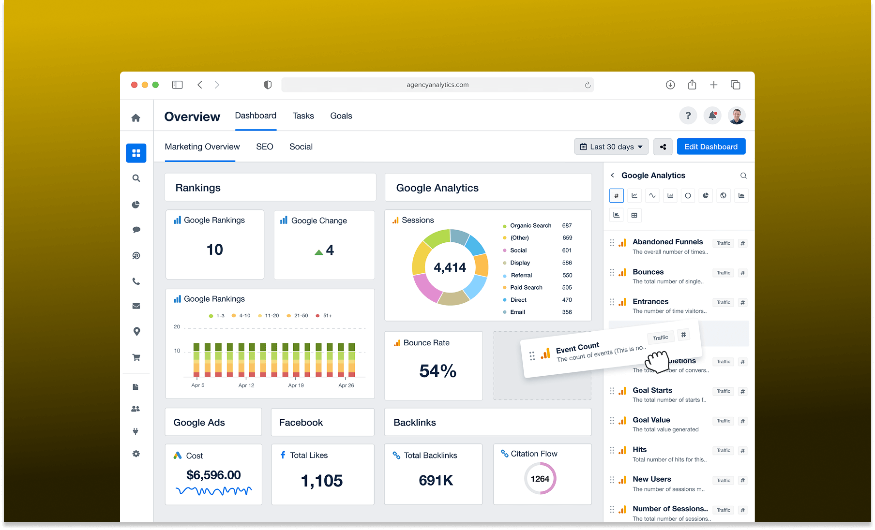This screenshot has width=875, height=530.
Task: Select the Entrances metric row
Action: pos(679,306)
